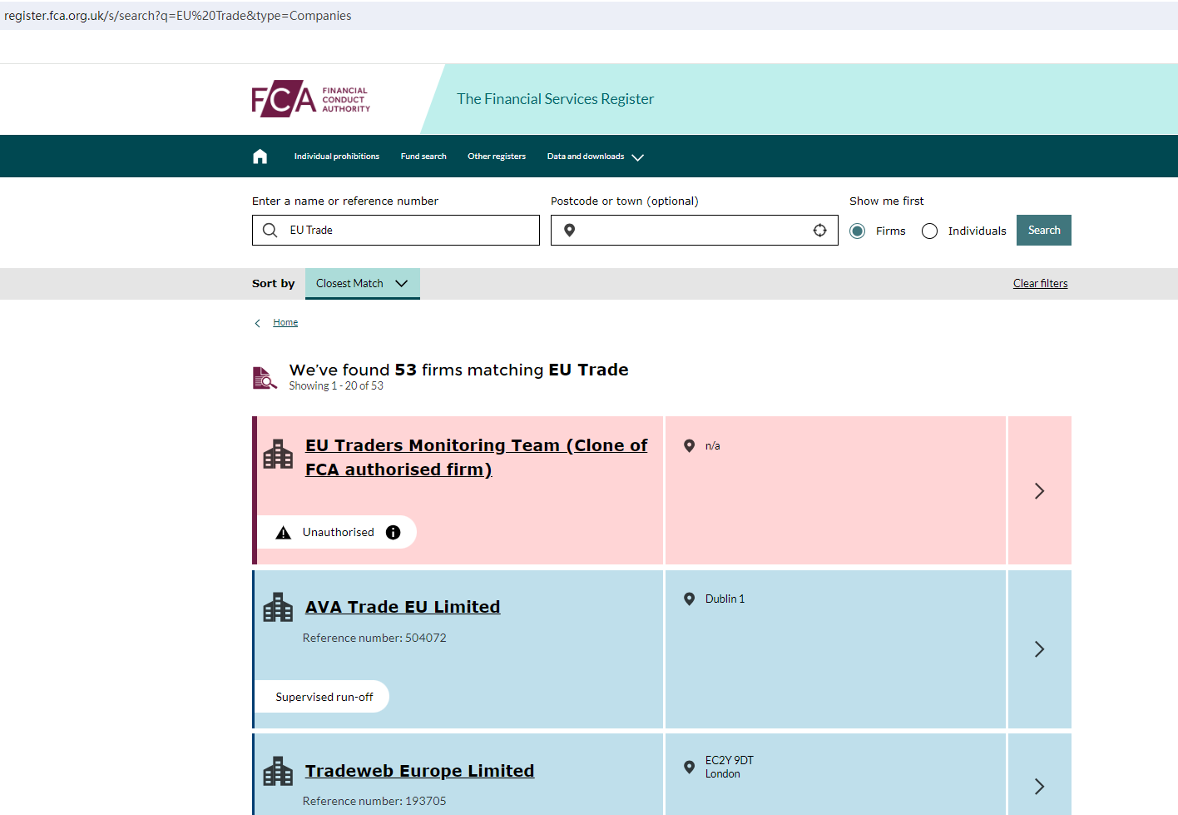Open AVA Trade EU Limited link
Screen dimensions: 1178x815
[403, 608]
